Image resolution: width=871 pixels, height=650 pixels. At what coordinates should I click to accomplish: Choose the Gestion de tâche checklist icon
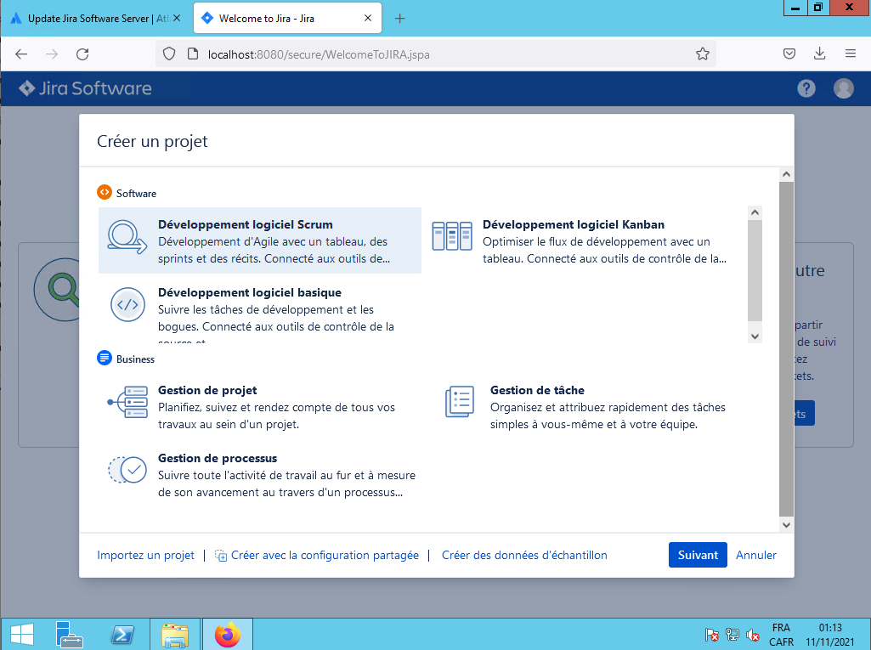459,403
